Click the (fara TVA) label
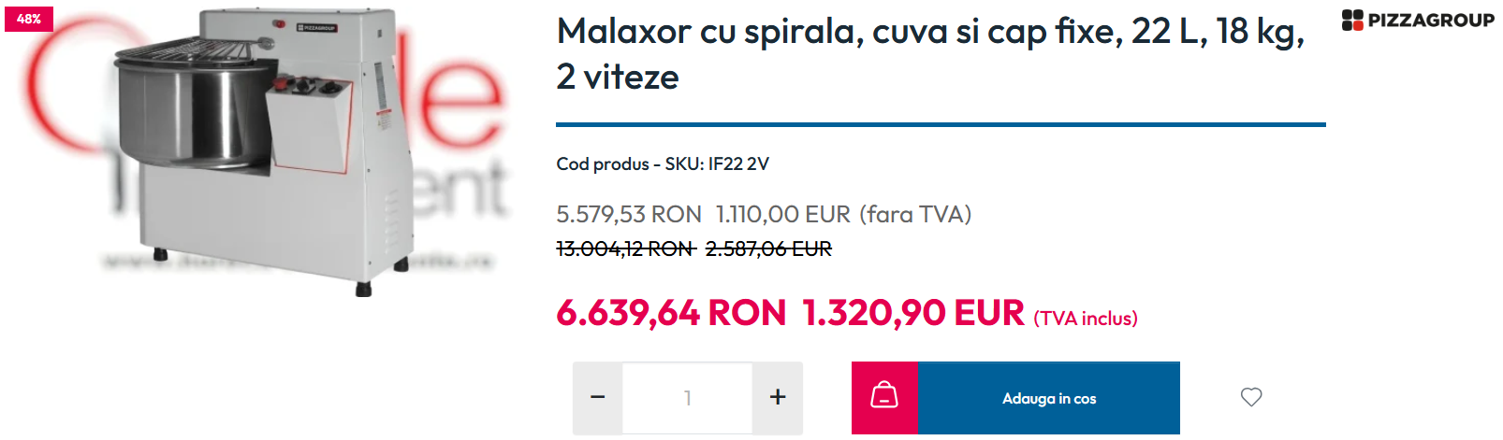This screenshot has height=440, width=1503. 915,215
